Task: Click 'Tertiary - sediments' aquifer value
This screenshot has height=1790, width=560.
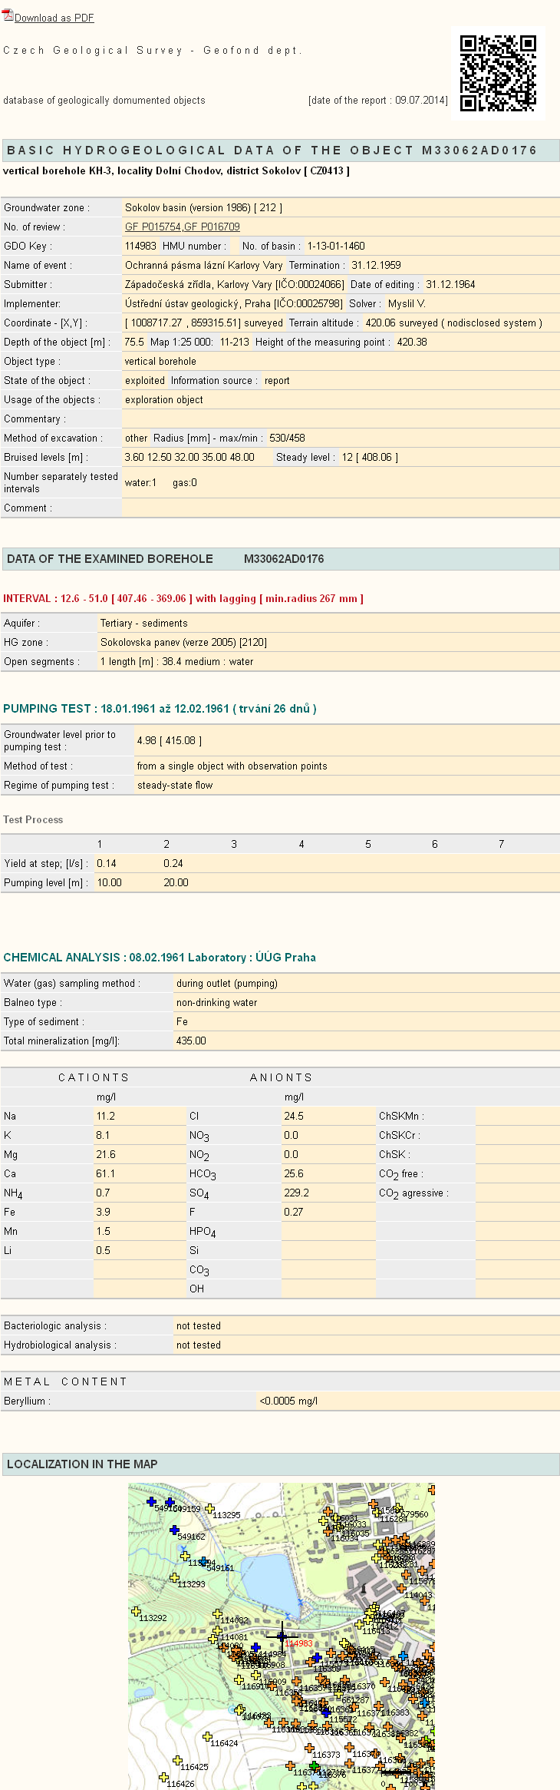Action: pos(144,623)
